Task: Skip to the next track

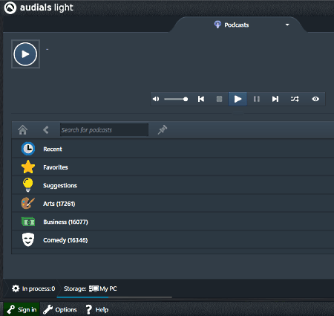Action: click(275, 99)
